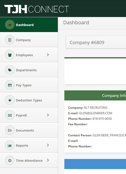Expand the Time Attendance submenu chevron
Screen dimensions: 126x174
pyautogui.click(x=48, y=160)
